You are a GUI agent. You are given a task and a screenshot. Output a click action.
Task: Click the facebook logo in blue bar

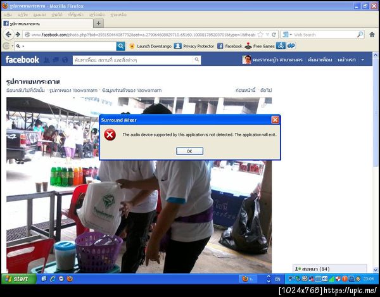(22, 60)
